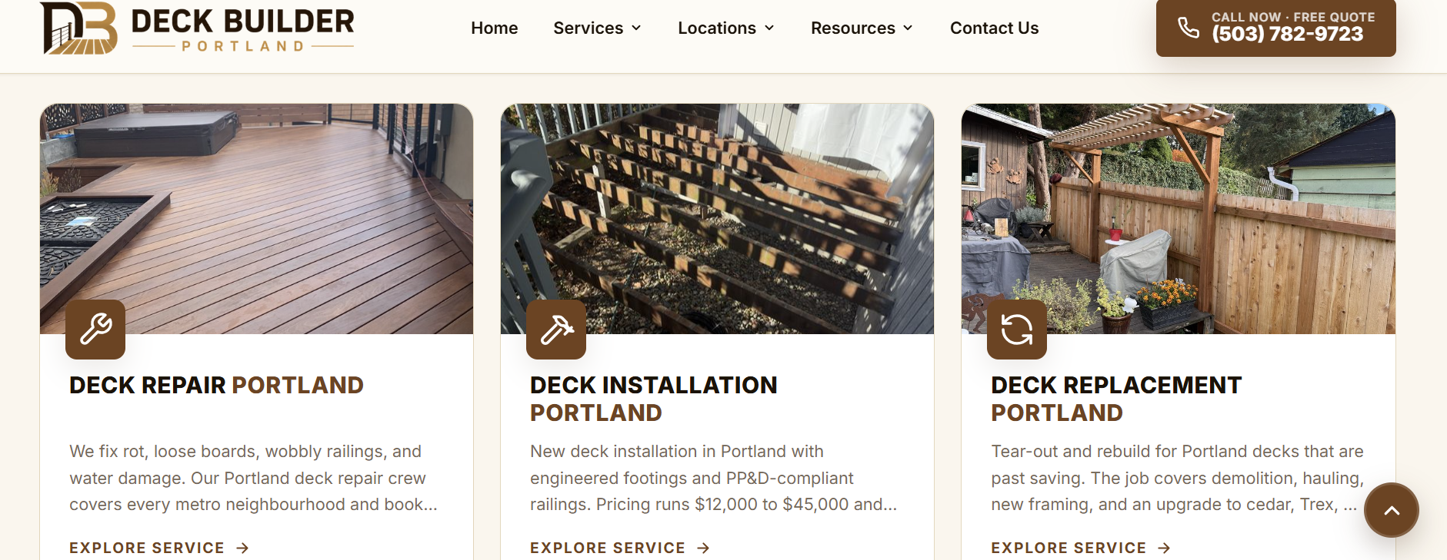This screenshot has height=560, width=1447.
Task: Open the Contact Us page
Action: (x=995, y=28)
